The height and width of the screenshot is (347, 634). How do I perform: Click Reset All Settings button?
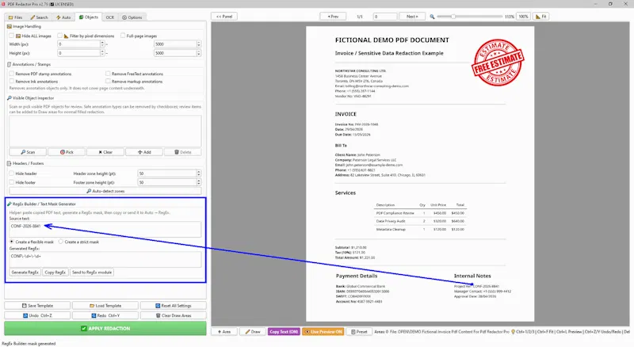pos(174,305)
